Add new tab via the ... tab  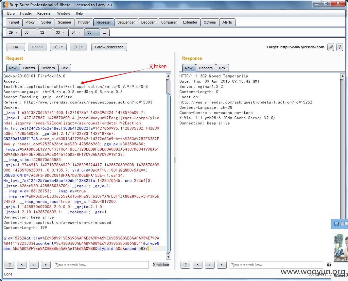(105, 32)
